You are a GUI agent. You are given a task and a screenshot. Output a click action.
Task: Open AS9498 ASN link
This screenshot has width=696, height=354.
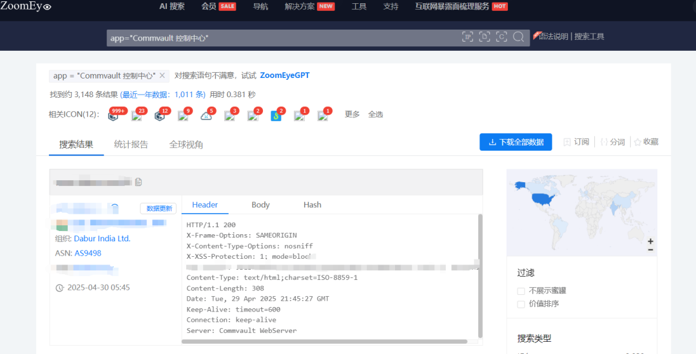pos(88,254)
